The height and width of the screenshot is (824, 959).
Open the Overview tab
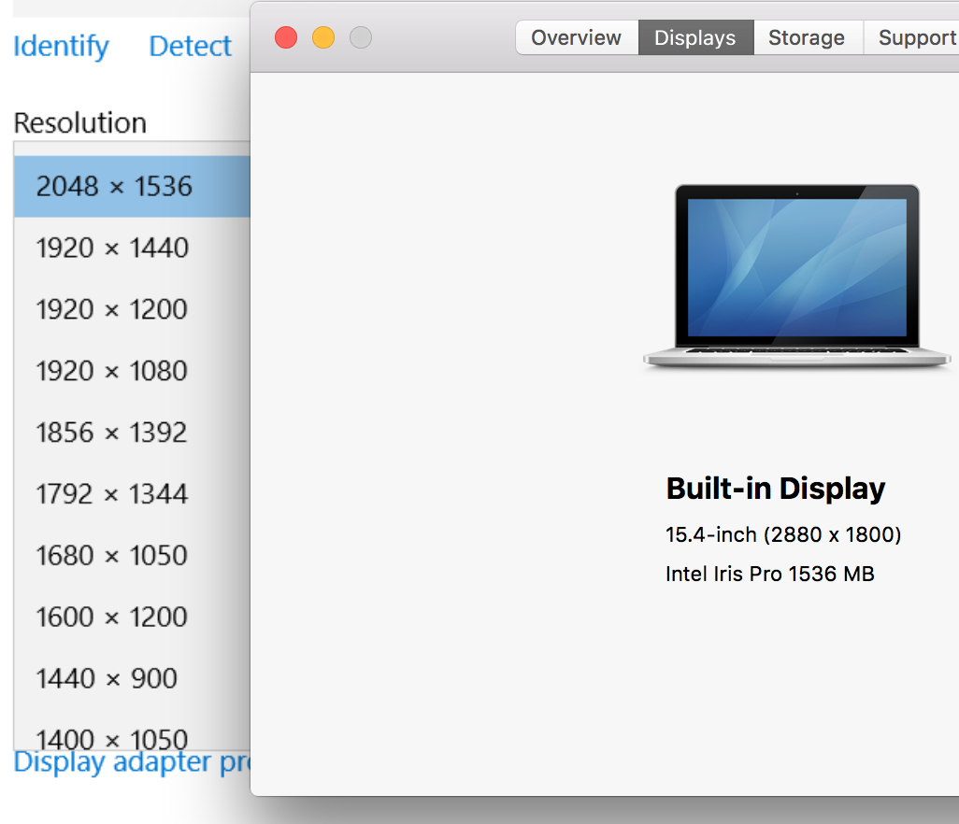pos(576,38)
